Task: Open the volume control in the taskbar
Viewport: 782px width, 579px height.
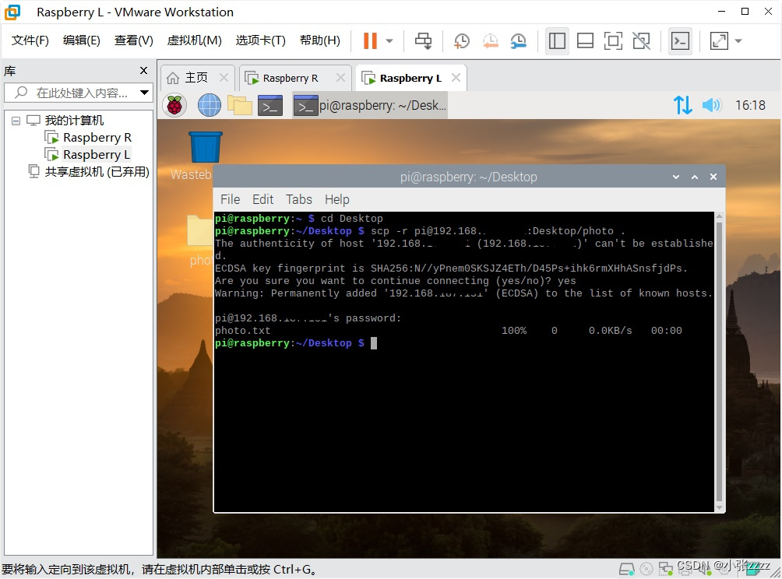Action: 711,104
